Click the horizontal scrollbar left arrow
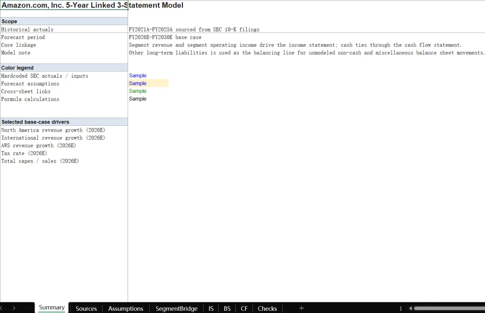Image resolution: width=485 pixels, height=313 pixels. pyautogui.click(x=411, y=309)
